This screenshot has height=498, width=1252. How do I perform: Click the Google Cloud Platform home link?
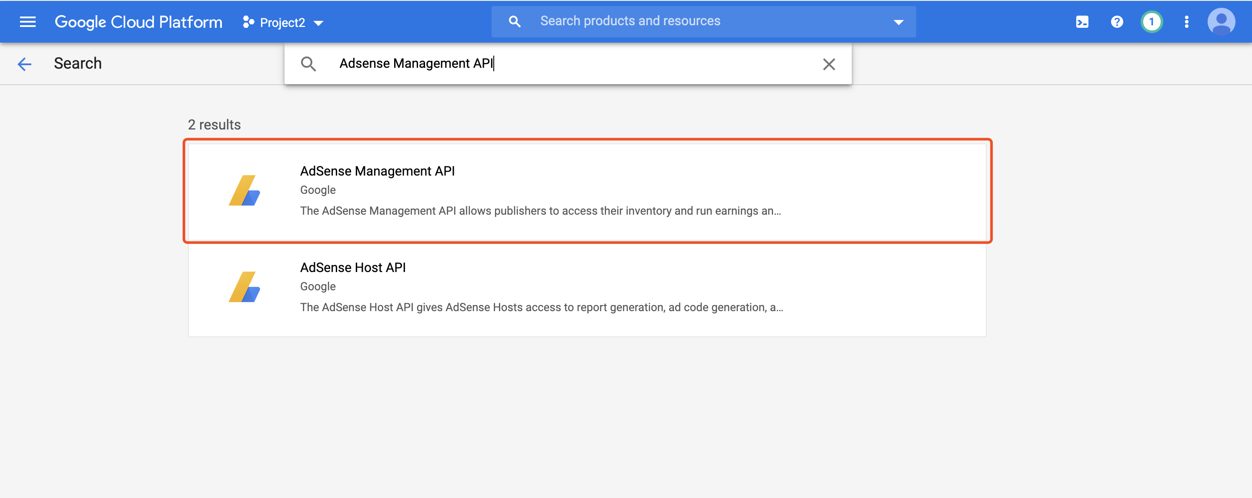coord(139,21)
